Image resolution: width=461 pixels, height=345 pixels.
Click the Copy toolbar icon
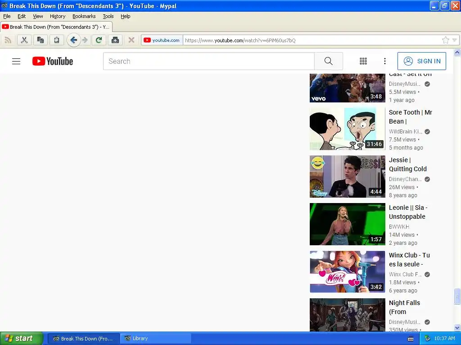pos(40,40)
